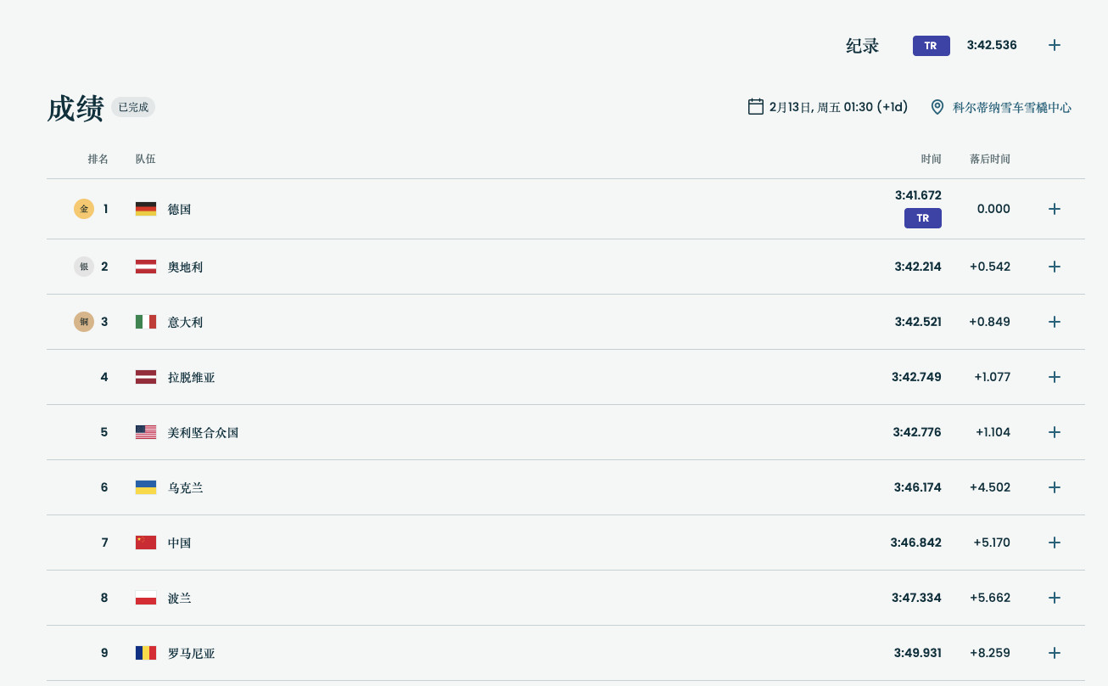This screenshot has width=1108, height=686.
Task: Expand Germany's result row
Action: click(1054, 209)
